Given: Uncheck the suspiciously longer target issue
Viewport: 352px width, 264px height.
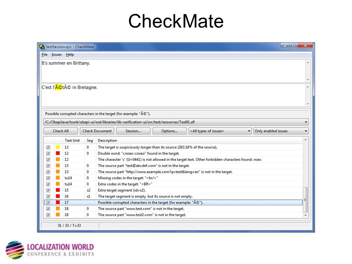Looking at the screenshot, I should [x=48, y=148].
